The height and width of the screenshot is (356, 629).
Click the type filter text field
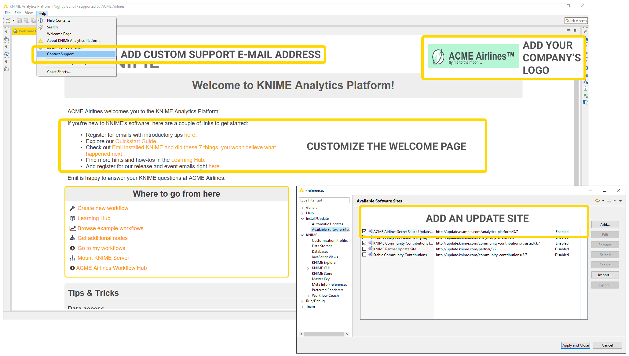[x=324, y=200]
